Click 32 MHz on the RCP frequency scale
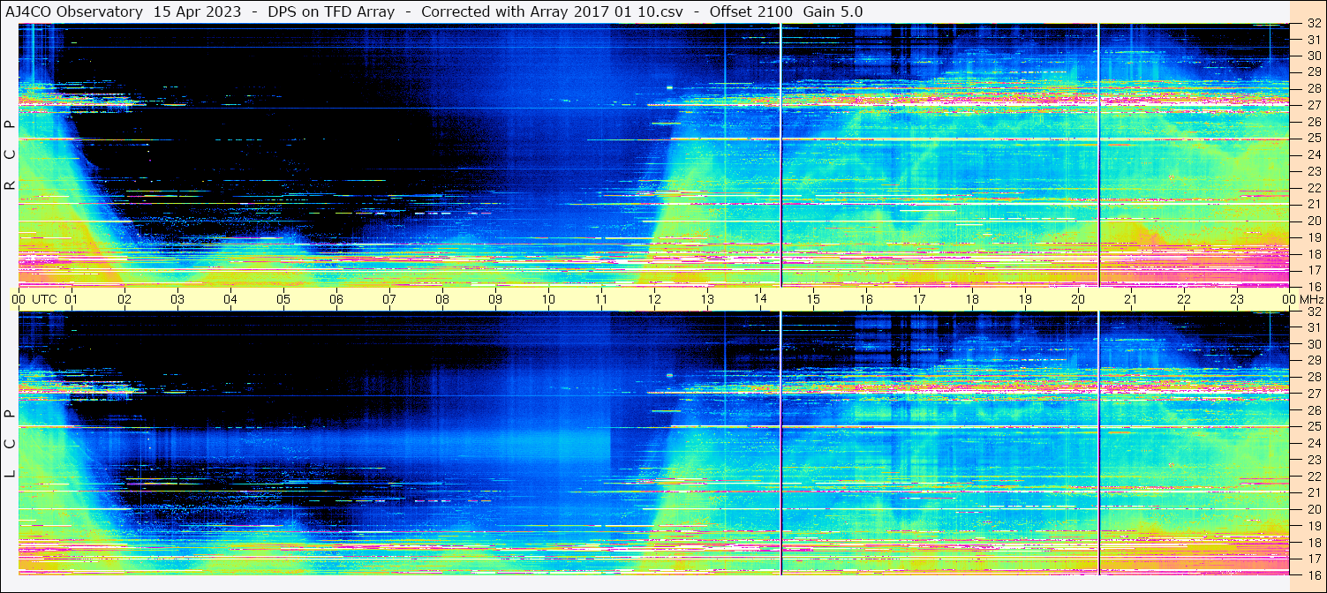Screen dimensions: 1327x593 coord(1314,24)
